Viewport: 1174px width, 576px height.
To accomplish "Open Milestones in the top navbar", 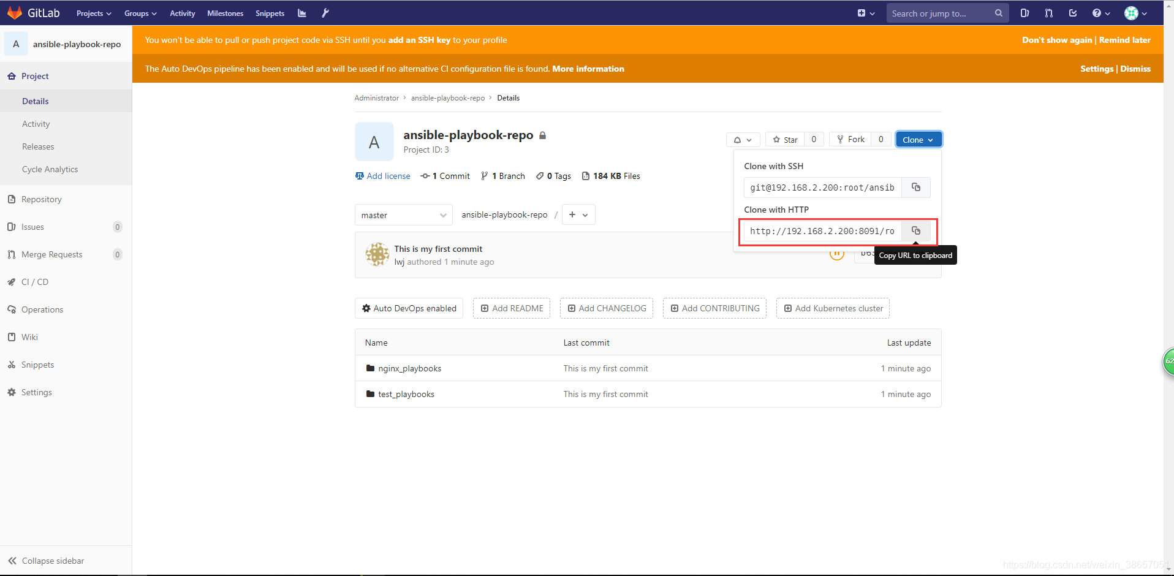I will pyautogui.click(x=225, y=13).
